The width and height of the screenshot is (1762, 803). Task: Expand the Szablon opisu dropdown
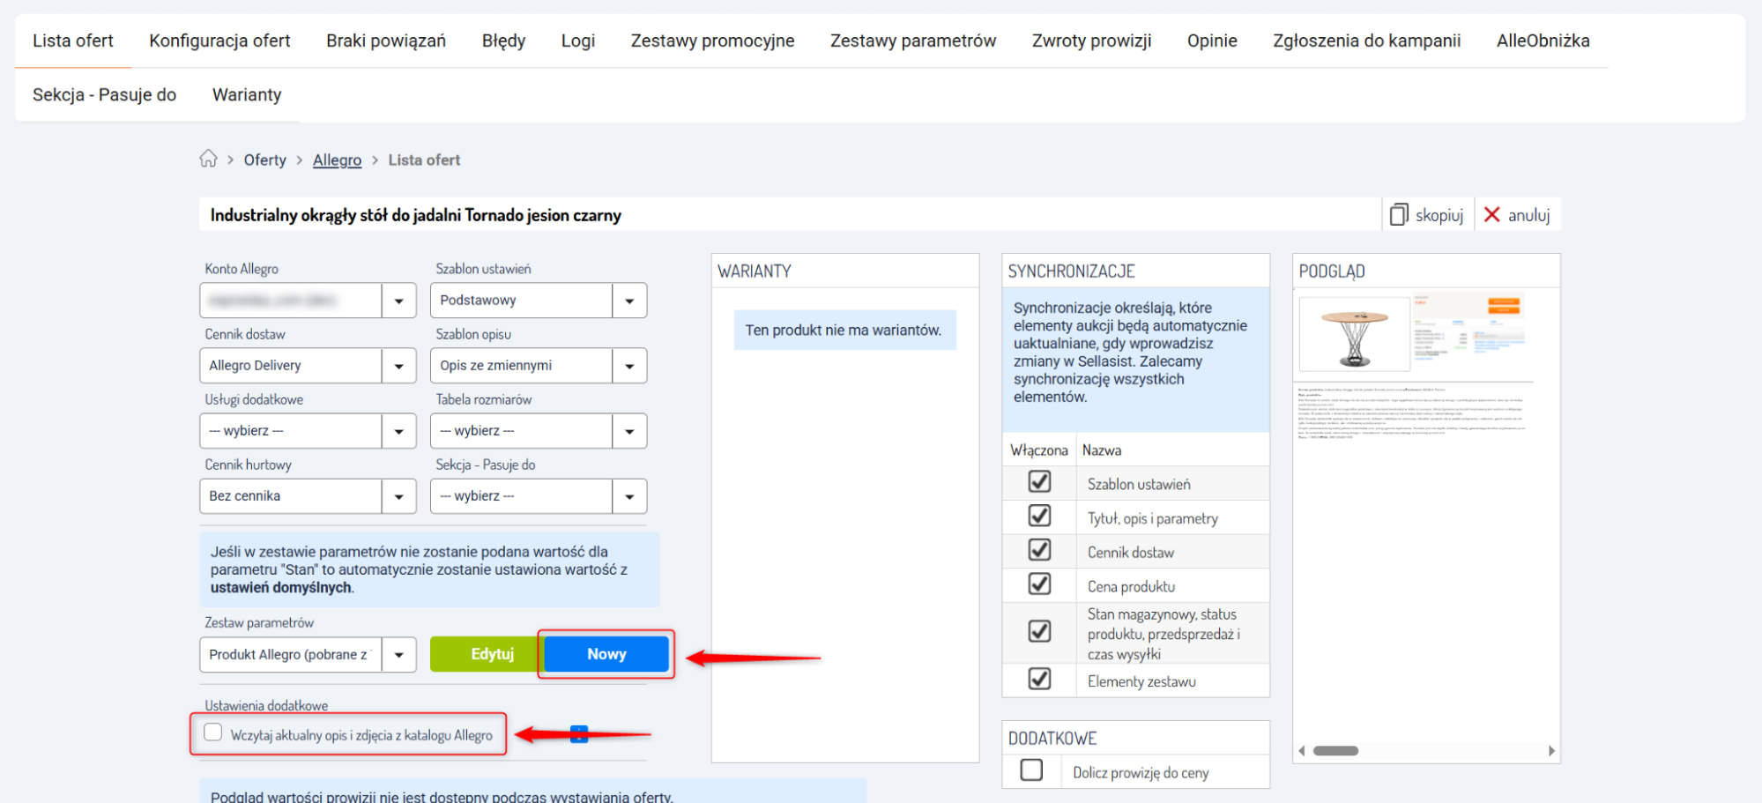click(x=629, y=366)
